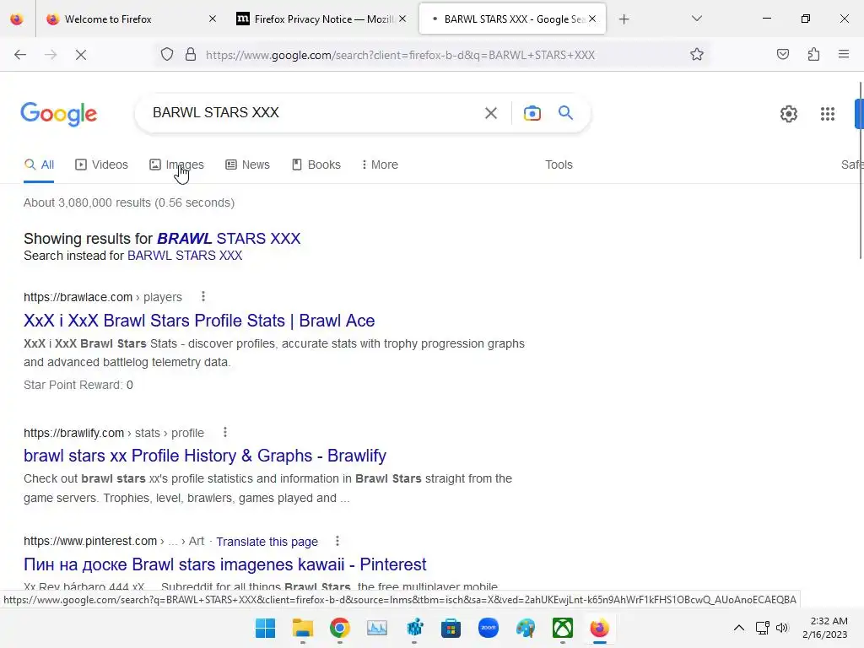Open a new browser tab
The width and height of the screenshot is (864, 648).
(624, 19)
